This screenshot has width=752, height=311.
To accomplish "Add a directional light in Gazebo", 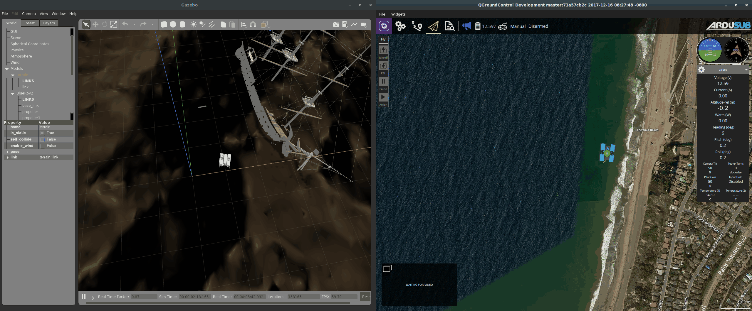I will [x=212, y=25].
